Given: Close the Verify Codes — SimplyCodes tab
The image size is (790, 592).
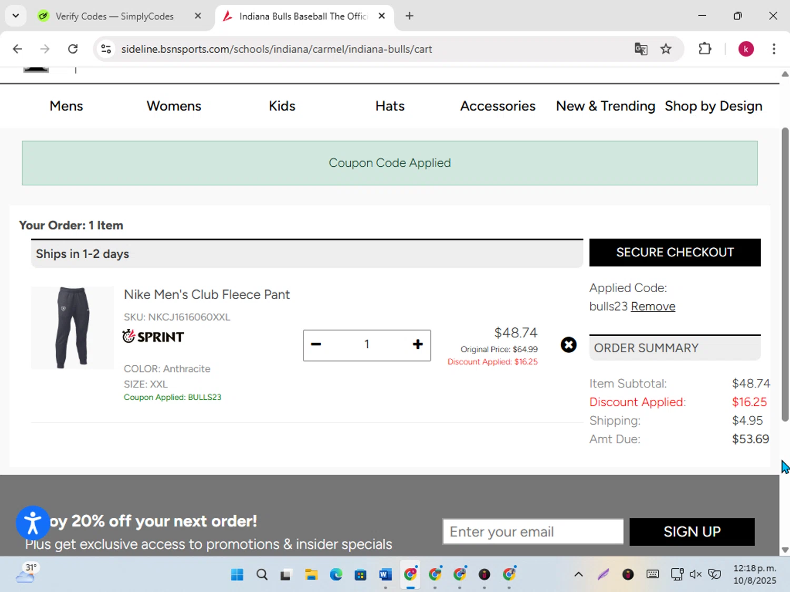Looking at the screenshot, I should click(x=198, y=16).
